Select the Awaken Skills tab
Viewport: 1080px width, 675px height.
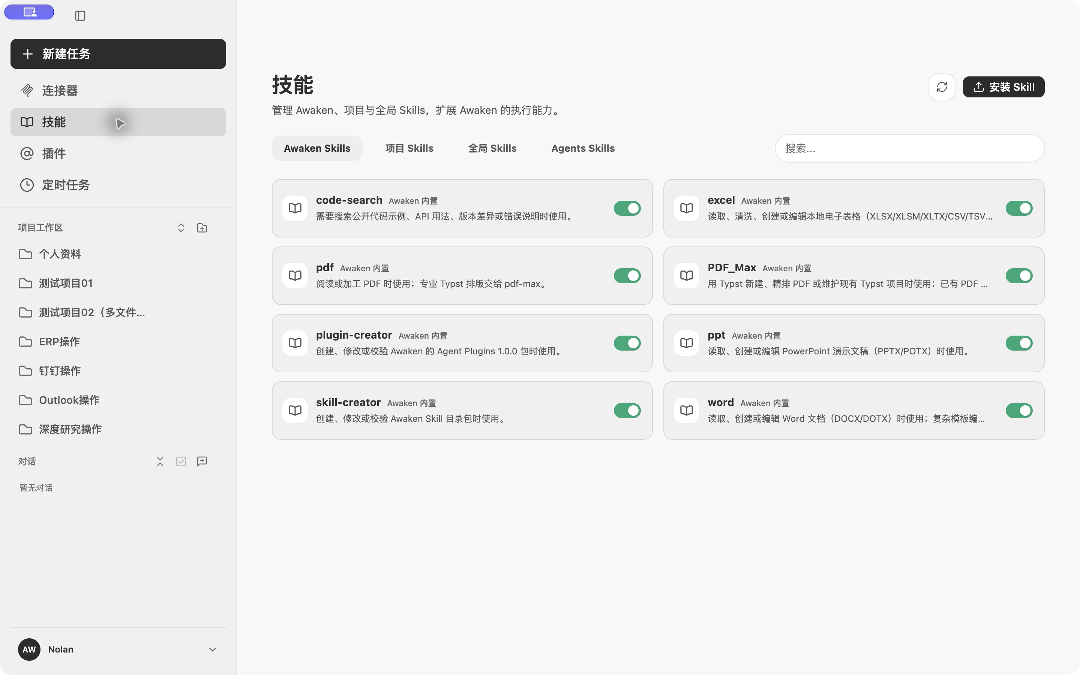pyautogui.click(x=317, y=148)
